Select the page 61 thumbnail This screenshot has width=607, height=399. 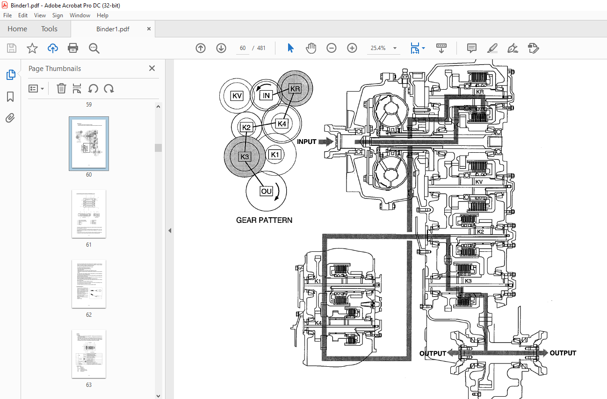pos(89,214)
